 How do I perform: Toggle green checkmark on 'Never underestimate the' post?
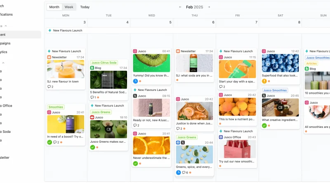135,163
